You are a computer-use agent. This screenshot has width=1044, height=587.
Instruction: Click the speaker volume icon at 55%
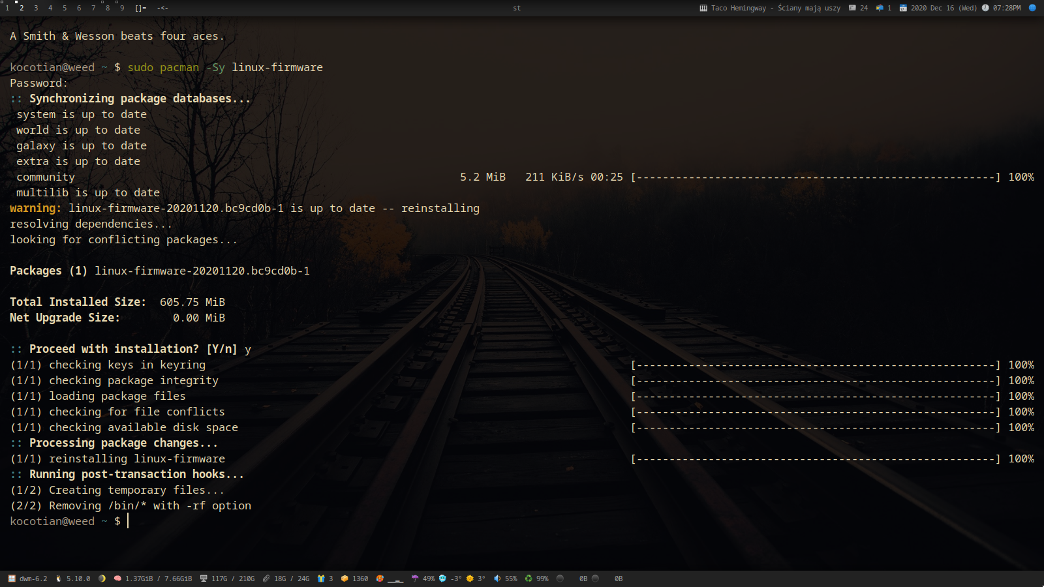497,579
